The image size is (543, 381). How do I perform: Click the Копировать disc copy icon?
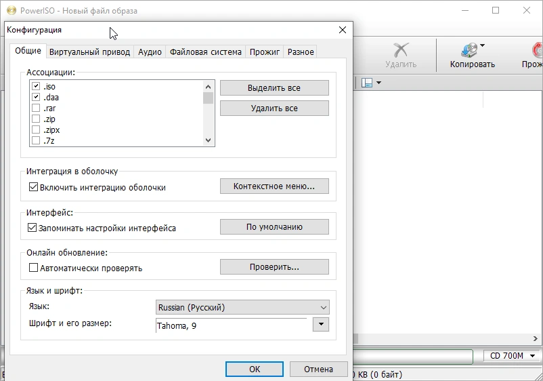pos(469,50)
